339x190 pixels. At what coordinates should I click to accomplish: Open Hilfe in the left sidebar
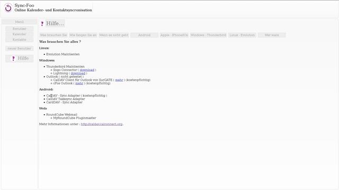coord(20,59)
